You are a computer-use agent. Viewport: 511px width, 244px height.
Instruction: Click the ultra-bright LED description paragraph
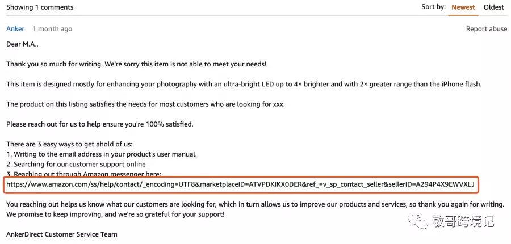tap(244, 85)
